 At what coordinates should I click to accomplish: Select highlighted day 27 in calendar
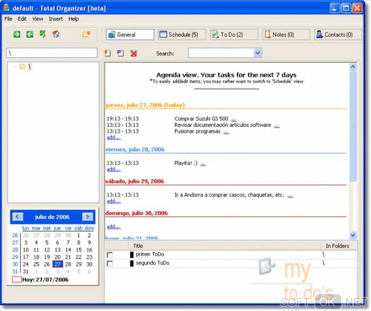(57, 264)
